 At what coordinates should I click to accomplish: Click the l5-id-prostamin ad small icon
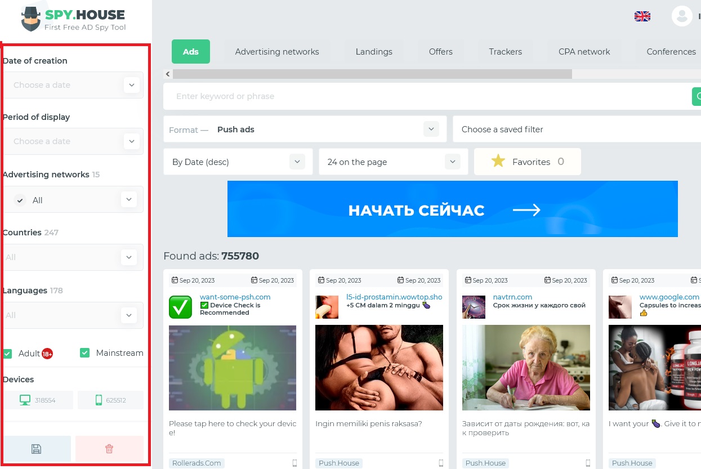pyautogui.click(x=327, y=307)
